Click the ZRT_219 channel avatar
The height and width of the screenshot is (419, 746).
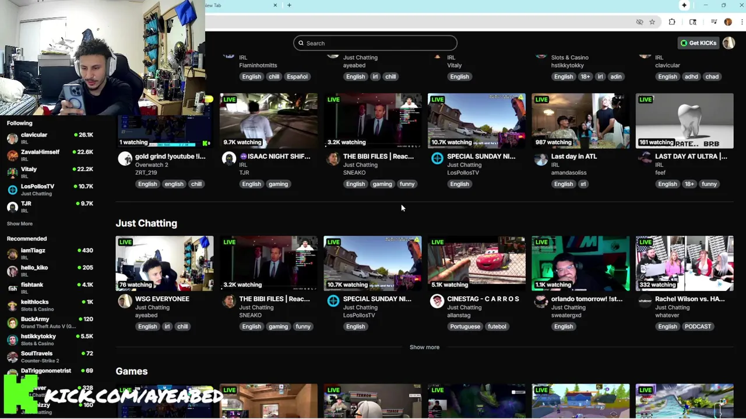tap(125, 158)
